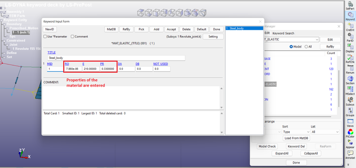The height and width of the screenshot is (168, 356).
Task: Click the RO density input field
Action: point(73,69)
